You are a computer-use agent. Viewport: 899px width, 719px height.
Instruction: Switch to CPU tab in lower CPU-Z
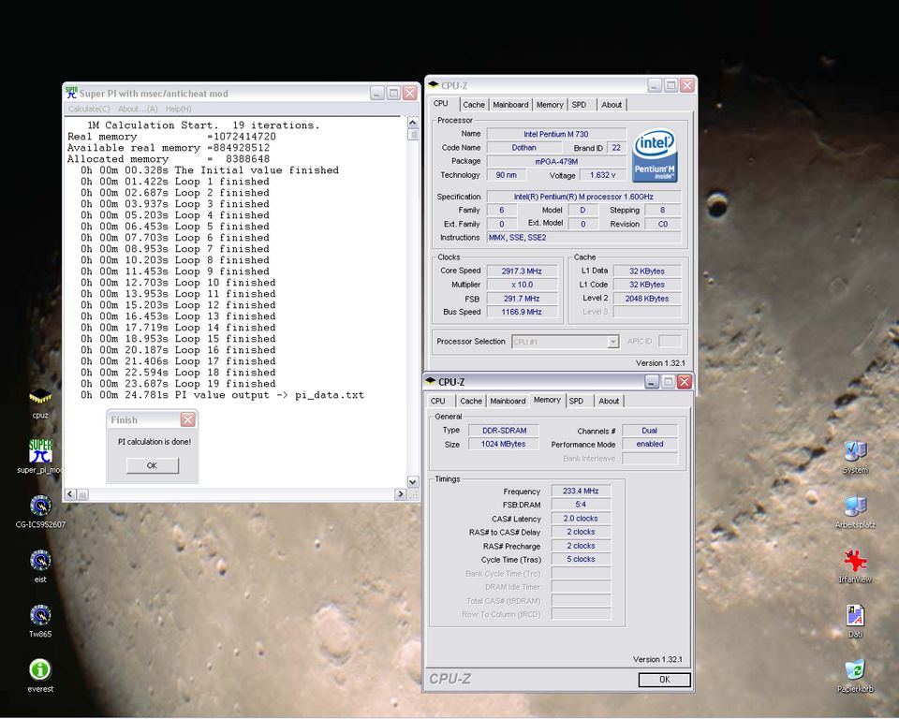437,402
